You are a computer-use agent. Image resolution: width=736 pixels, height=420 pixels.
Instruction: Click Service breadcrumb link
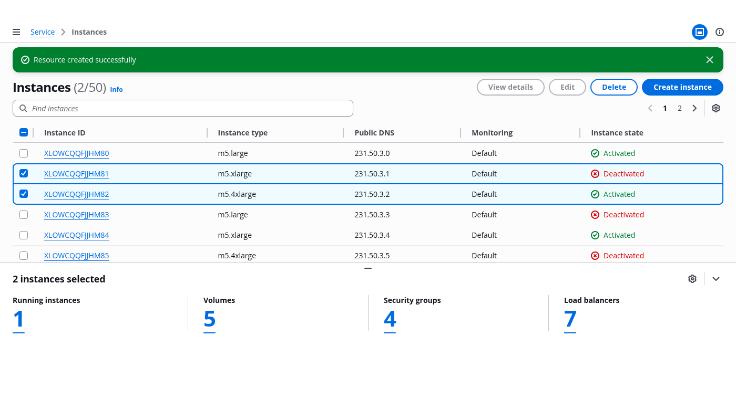tap(43, 32)
